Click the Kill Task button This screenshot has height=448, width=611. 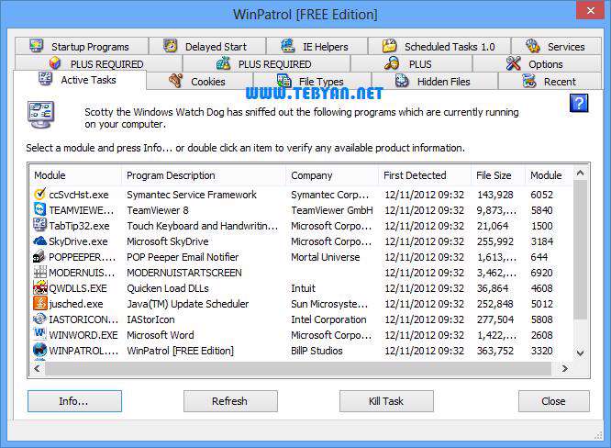pyautogui.click(x=386, y=401)
